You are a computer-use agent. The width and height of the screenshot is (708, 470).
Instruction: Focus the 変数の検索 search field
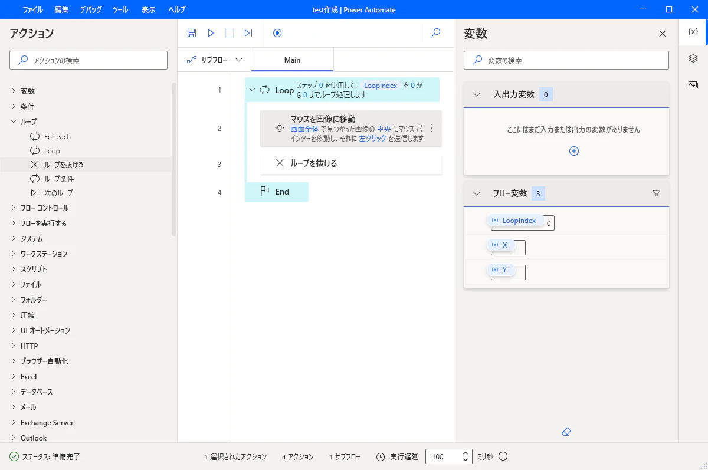(566, 60)
